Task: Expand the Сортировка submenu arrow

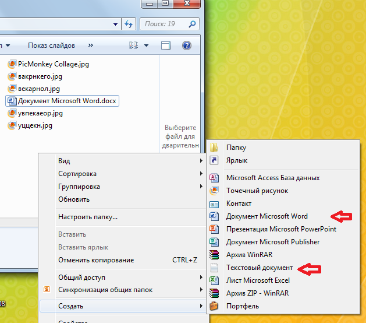Action: [x=201, y=174]
